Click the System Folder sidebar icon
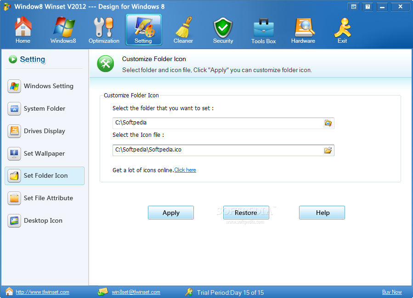Viewport: 413px width, 298px height. click(14, 108)
